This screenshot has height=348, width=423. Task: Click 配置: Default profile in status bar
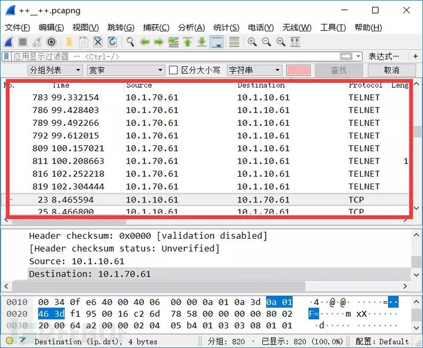click(x=383, y=341)
